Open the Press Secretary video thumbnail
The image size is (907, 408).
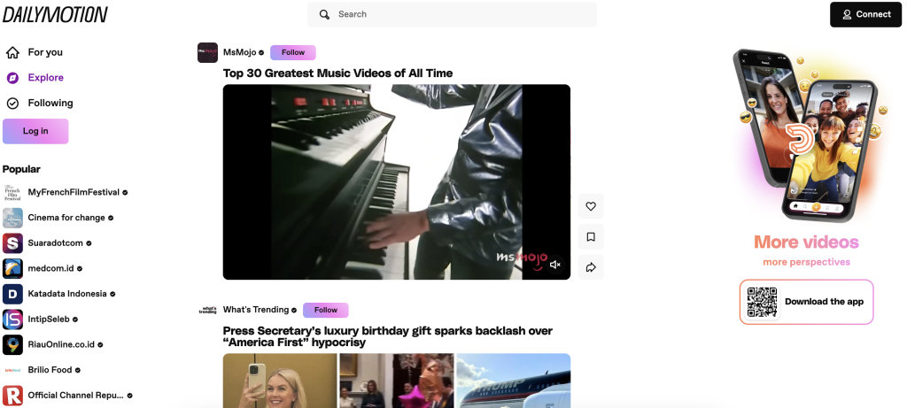click(396, 381)
